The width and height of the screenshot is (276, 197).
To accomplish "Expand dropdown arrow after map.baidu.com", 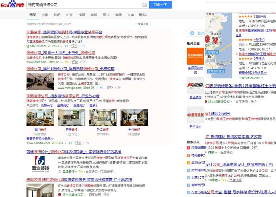I will [262, 78].
